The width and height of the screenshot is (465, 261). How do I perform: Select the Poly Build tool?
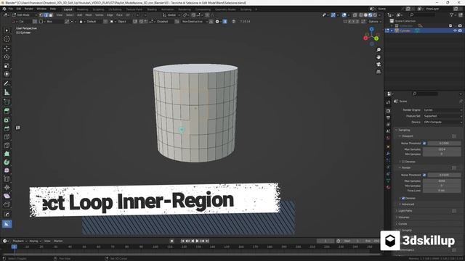coord(7,154)
